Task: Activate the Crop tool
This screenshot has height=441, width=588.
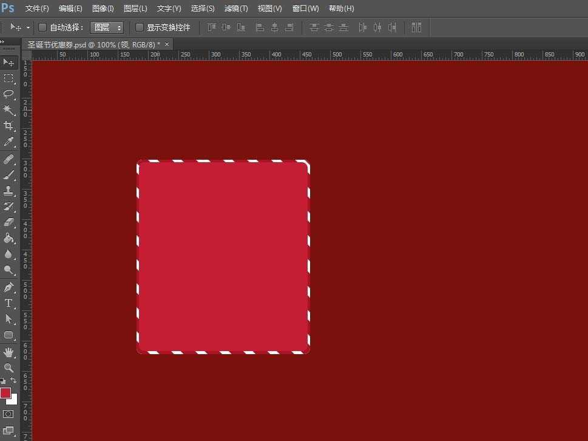Action: pos(8,126)
